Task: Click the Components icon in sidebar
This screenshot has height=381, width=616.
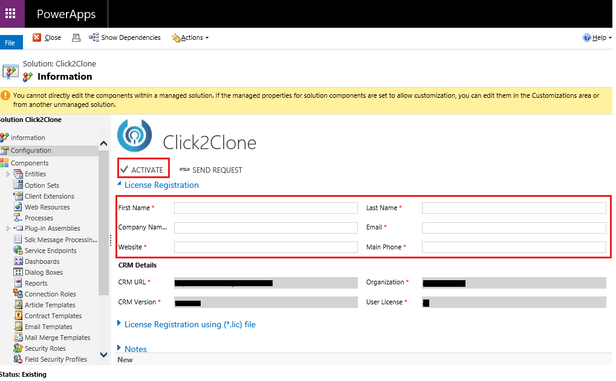Action: [x=5, y=163]
